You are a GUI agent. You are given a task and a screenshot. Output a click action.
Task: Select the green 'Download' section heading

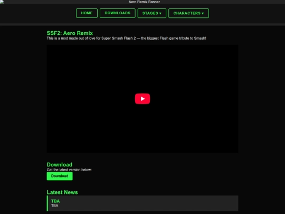[60, 164]
